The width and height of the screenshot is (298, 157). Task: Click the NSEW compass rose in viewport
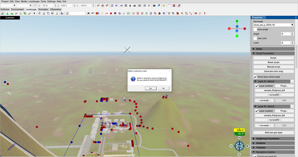click(239, 146)
